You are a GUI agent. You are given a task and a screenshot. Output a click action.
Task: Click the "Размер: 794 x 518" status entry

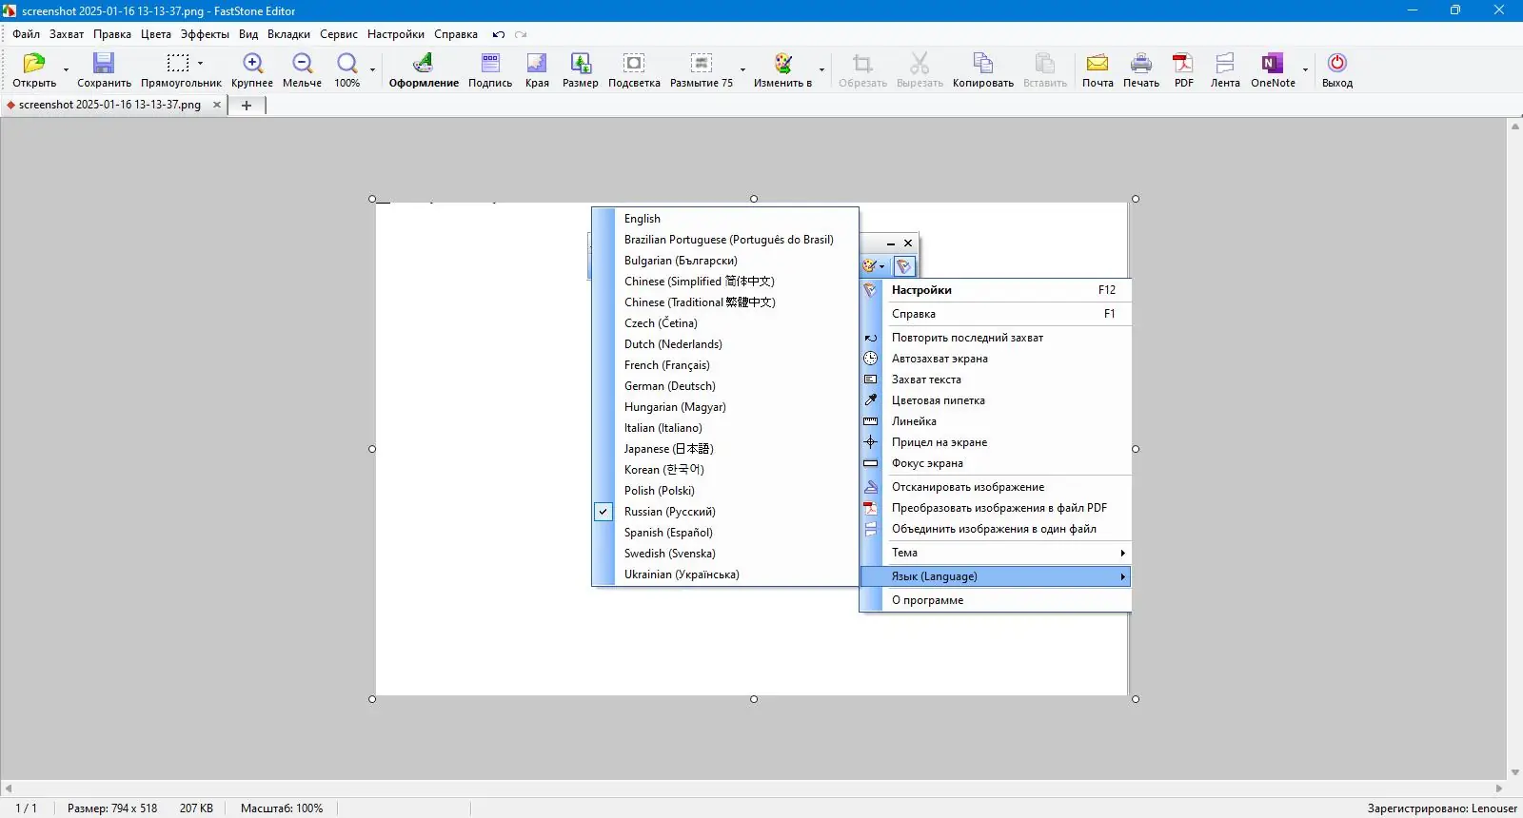pyautogui.click(x=112, y=808)
